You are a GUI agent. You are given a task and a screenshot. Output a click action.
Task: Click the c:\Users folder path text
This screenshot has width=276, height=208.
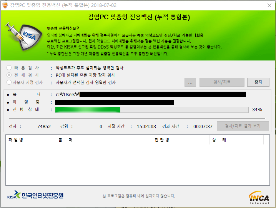point(67,95)
